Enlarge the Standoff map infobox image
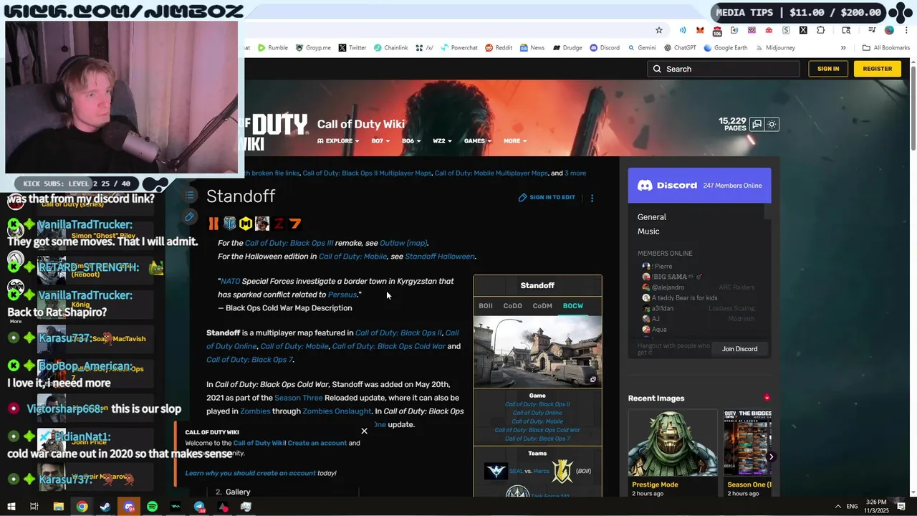This screenshot has height=516, width=917. pos(537,351)
